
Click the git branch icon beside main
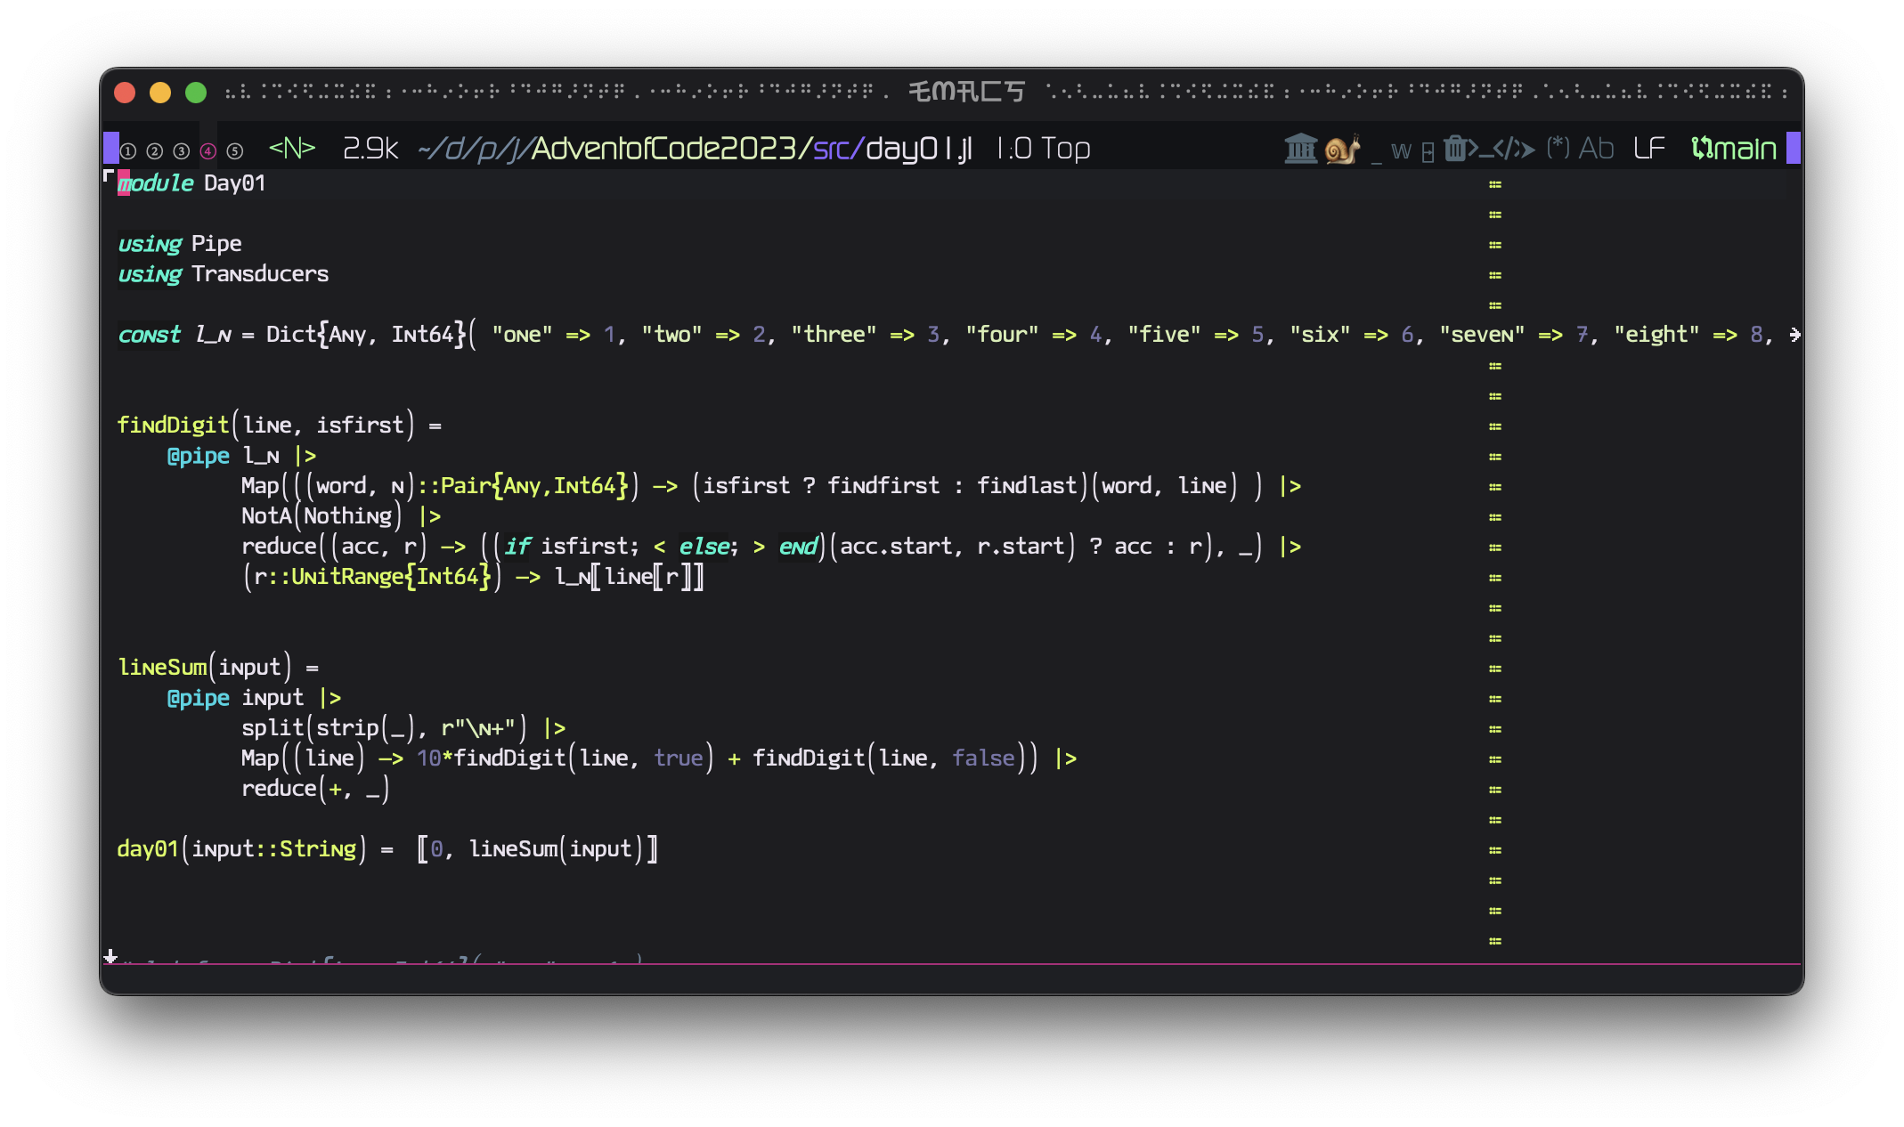coord(1701,148)
